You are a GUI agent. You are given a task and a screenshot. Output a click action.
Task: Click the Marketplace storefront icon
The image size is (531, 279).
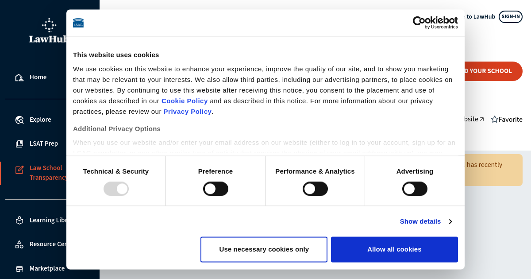coord(19,268)
